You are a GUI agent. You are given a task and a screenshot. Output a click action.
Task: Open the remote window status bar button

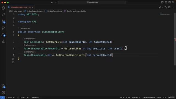click(x=2, y=98)
